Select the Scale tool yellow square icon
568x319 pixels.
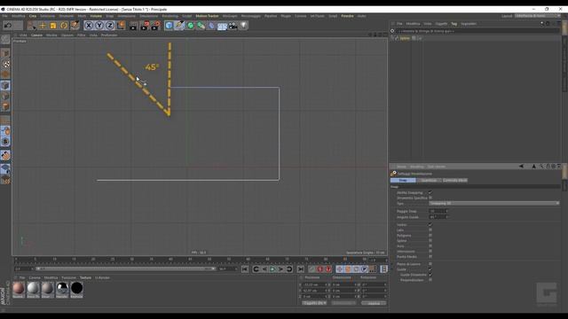tap(53, 26)
